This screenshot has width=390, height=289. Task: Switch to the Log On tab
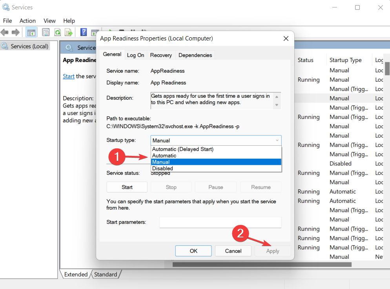coord(135,55)
